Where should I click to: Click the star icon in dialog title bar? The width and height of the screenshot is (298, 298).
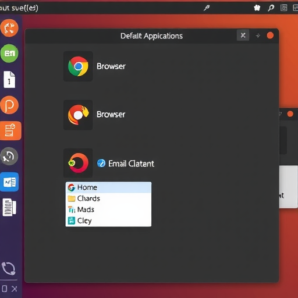[258, 36]
